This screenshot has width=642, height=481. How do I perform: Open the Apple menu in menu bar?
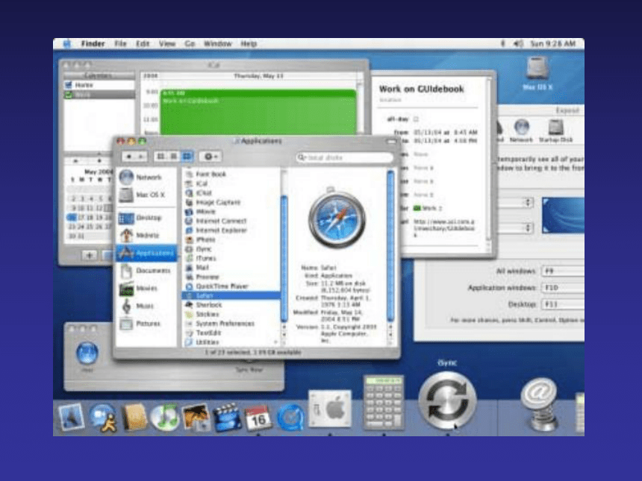coord(67,44)
